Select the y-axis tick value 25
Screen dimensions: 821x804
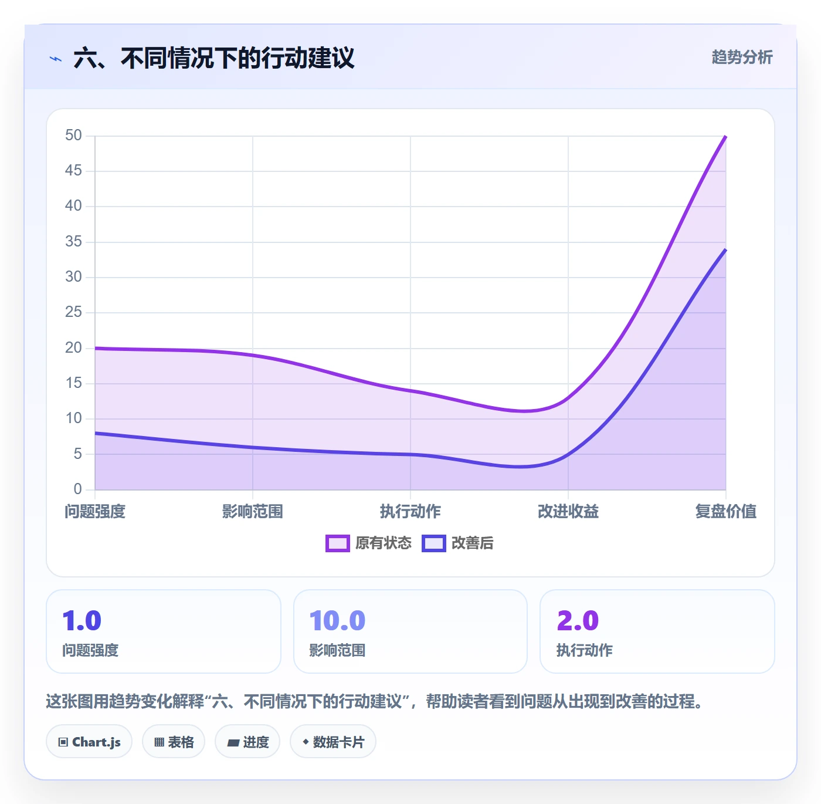point(73,312)
